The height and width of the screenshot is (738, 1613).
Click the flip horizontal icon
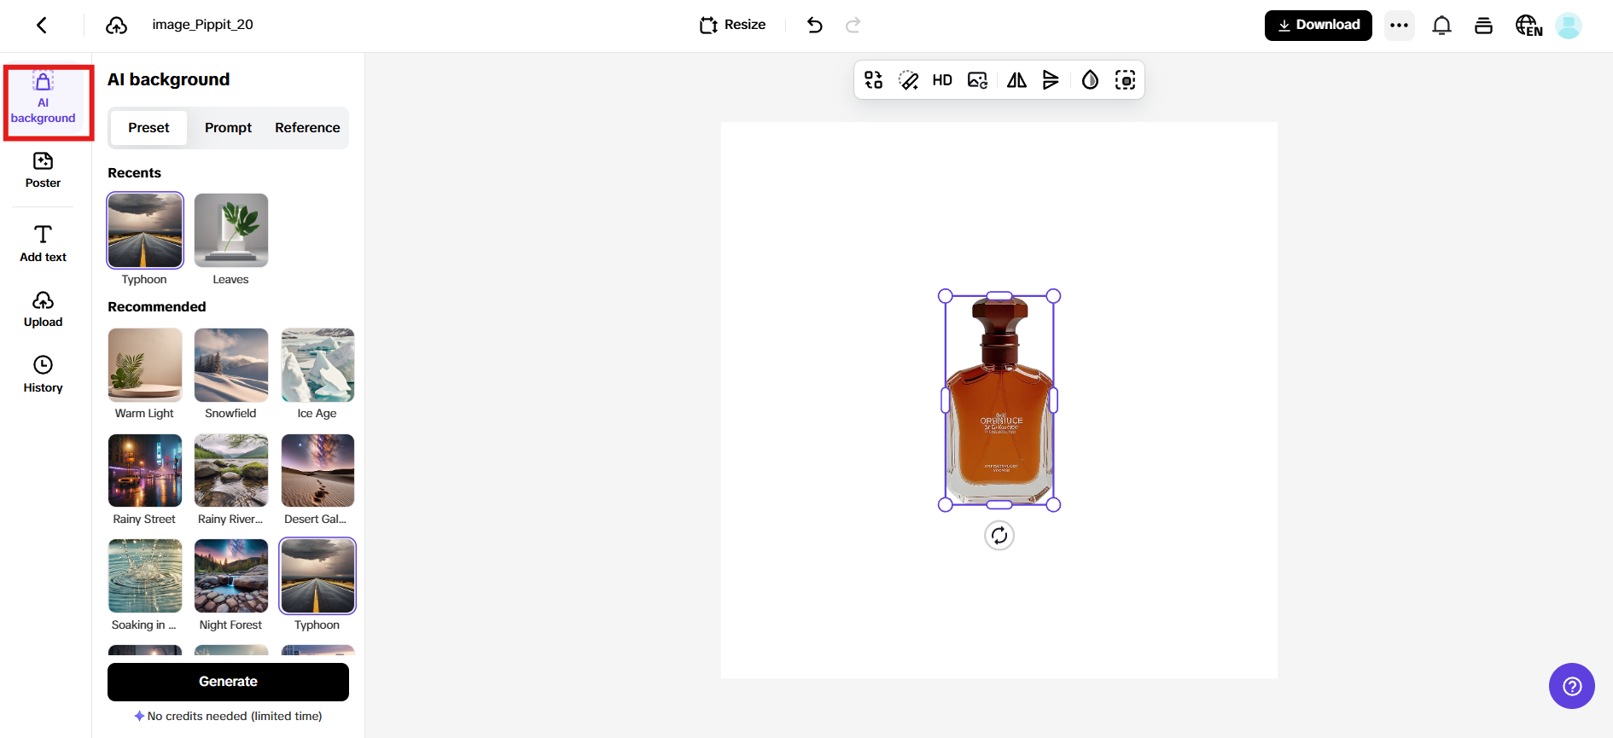[x=1016, y=80]
